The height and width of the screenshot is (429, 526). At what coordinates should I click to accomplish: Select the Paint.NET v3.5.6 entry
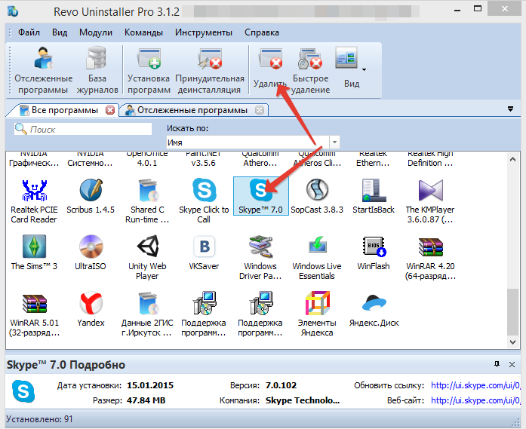204,160
